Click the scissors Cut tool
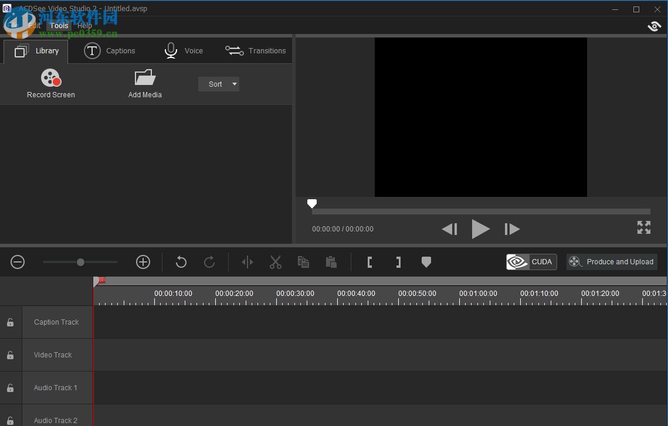 [x=275, y=262]
